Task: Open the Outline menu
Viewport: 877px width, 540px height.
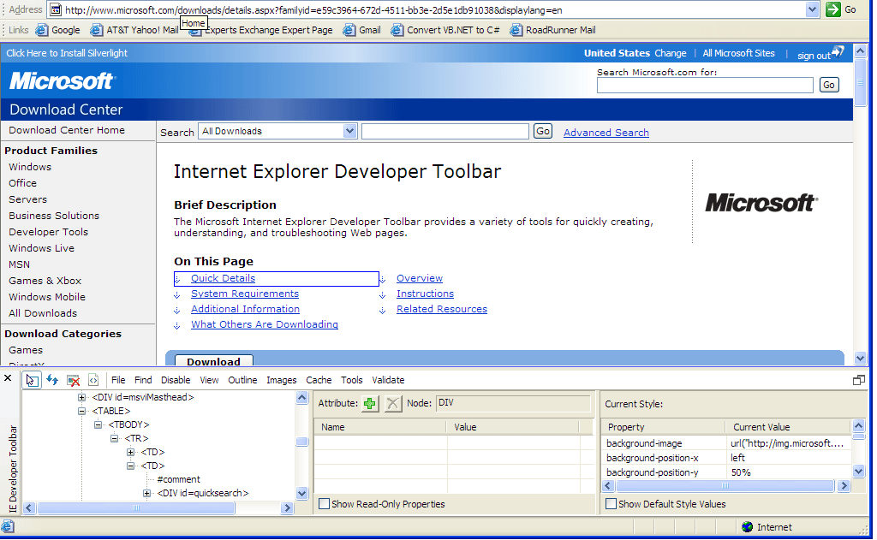Action: tap(242, 380)
